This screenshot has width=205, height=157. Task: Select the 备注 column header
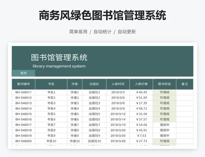tap(184, 84)
